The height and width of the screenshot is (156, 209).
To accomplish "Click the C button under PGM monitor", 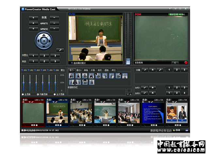I will 175,62.
